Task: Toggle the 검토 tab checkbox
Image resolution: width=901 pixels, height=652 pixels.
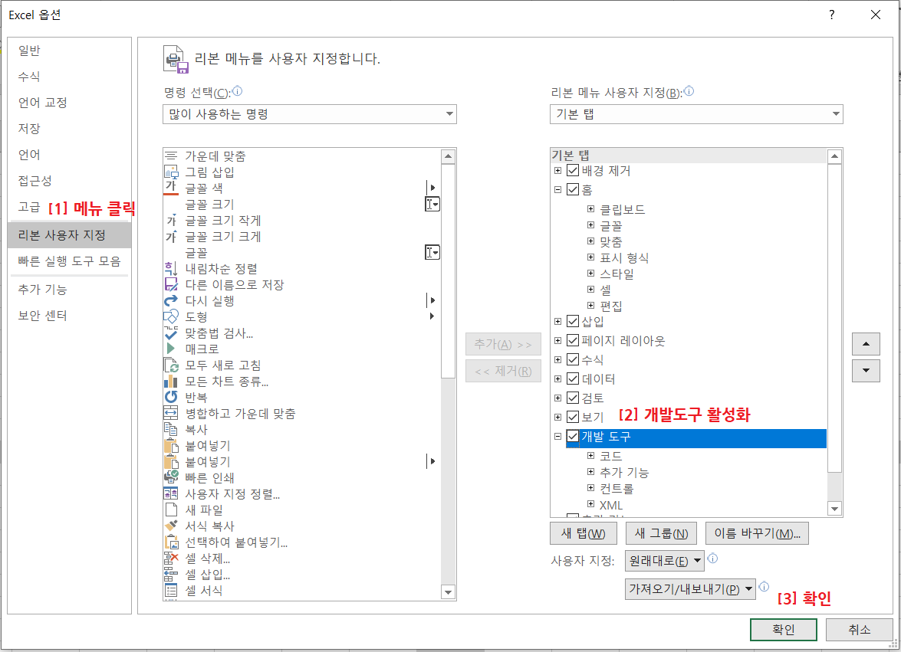Action: [572, 398]
